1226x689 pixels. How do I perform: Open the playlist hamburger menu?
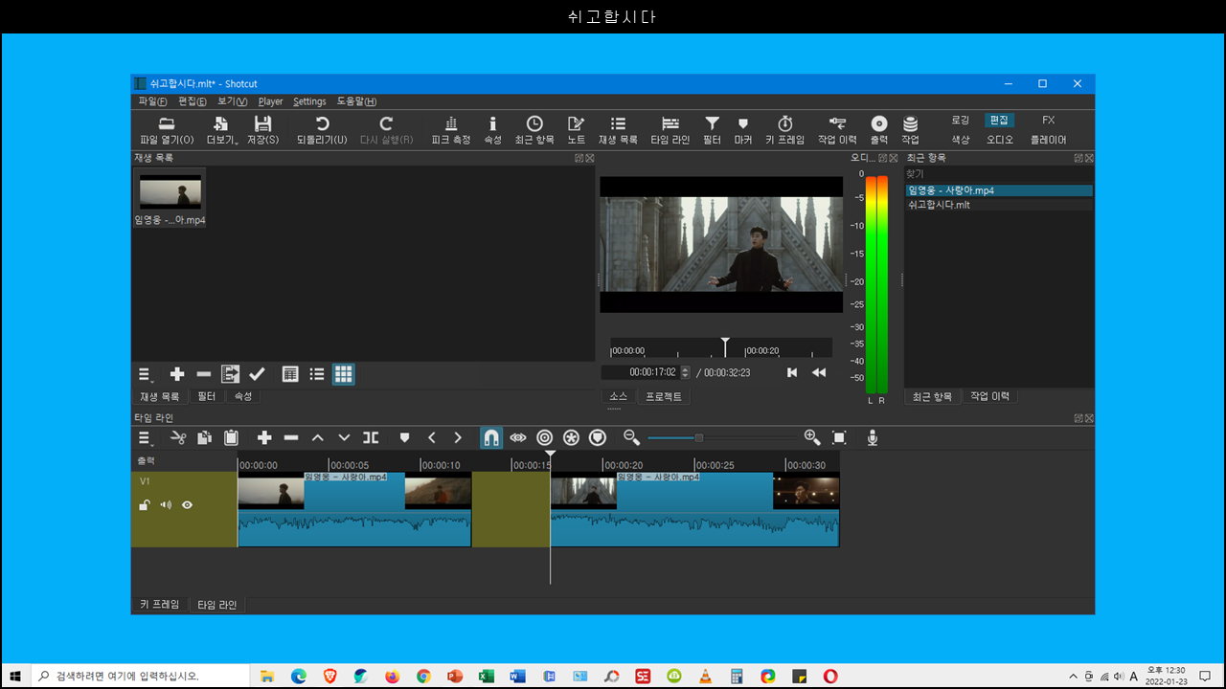[x=147, y=374]
